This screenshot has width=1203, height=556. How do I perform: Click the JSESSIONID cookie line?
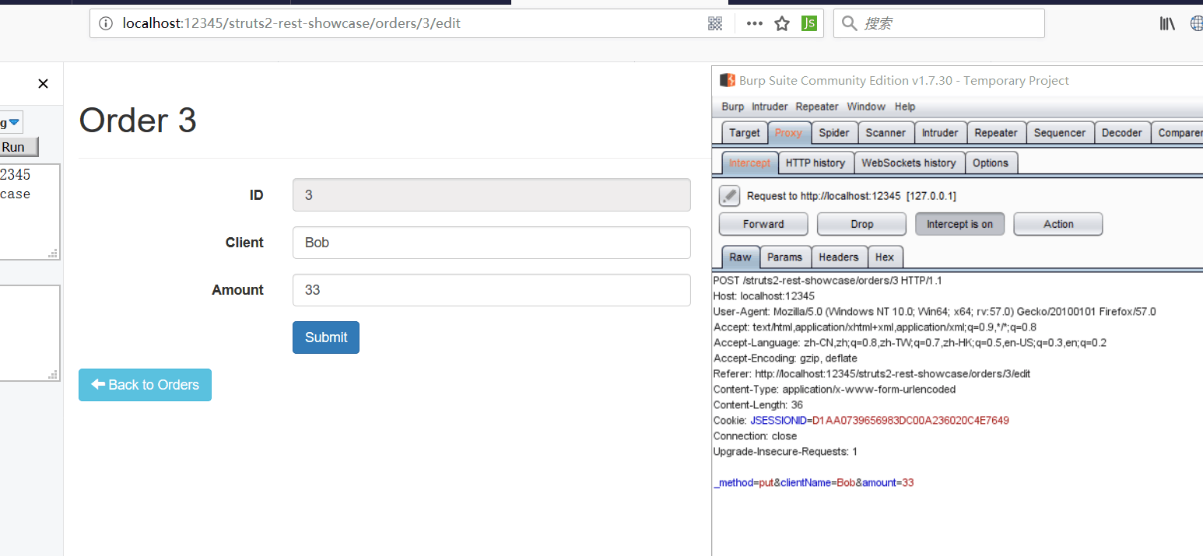coord(861,421)
